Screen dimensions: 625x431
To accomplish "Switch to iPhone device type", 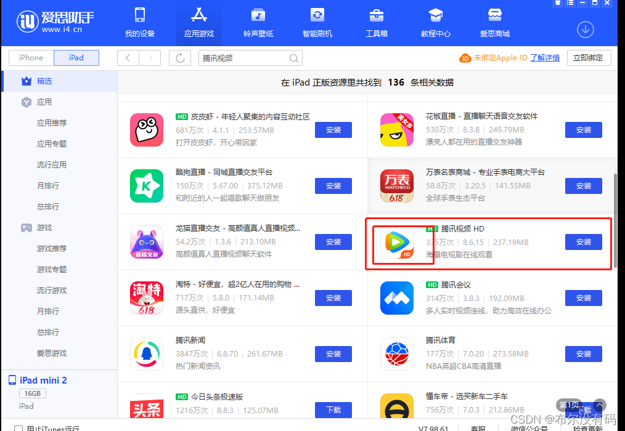I will 31,58.
